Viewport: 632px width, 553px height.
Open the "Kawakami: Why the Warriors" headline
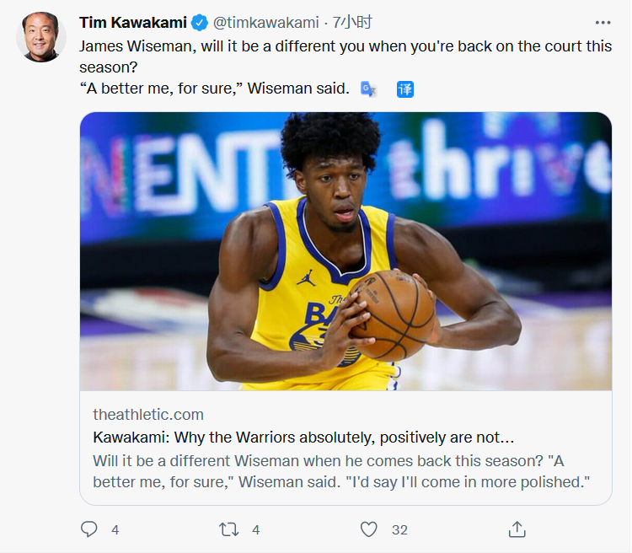point(303,438)
